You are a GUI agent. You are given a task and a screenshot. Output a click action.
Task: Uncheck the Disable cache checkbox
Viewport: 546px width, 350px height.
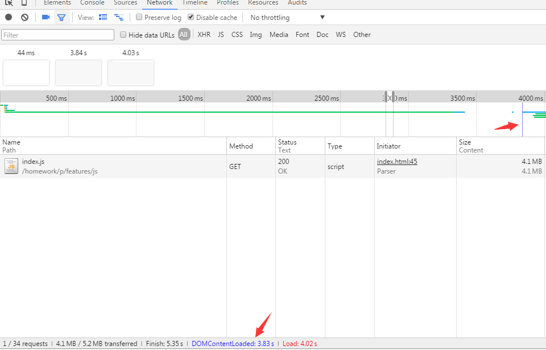tap(191, 17)
